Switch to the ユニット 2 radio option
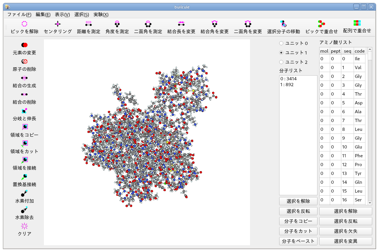Viewport: 379px width, 252px height. [281, 62]
